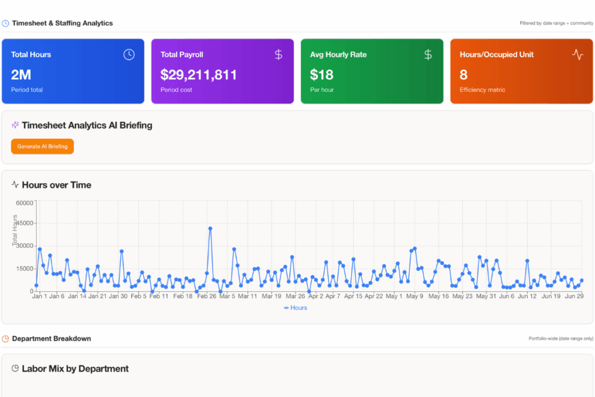Click the Filtered by date range note

[x=556, y=24]
